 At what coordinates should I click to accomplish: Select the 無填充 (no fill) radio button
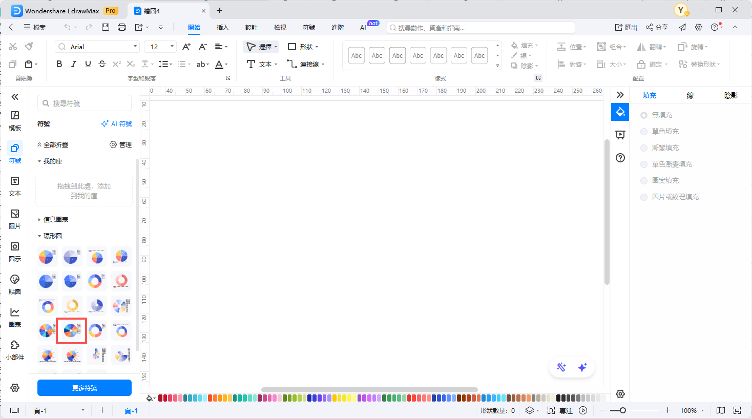pyautogui.click(x=644, y=115)
